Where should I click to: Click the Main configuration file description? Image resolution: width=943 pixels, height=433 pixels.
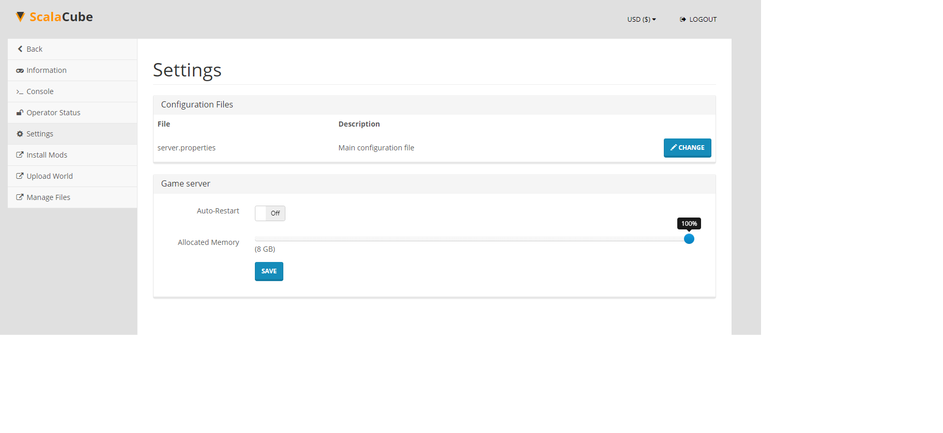[x=376, y=148]
